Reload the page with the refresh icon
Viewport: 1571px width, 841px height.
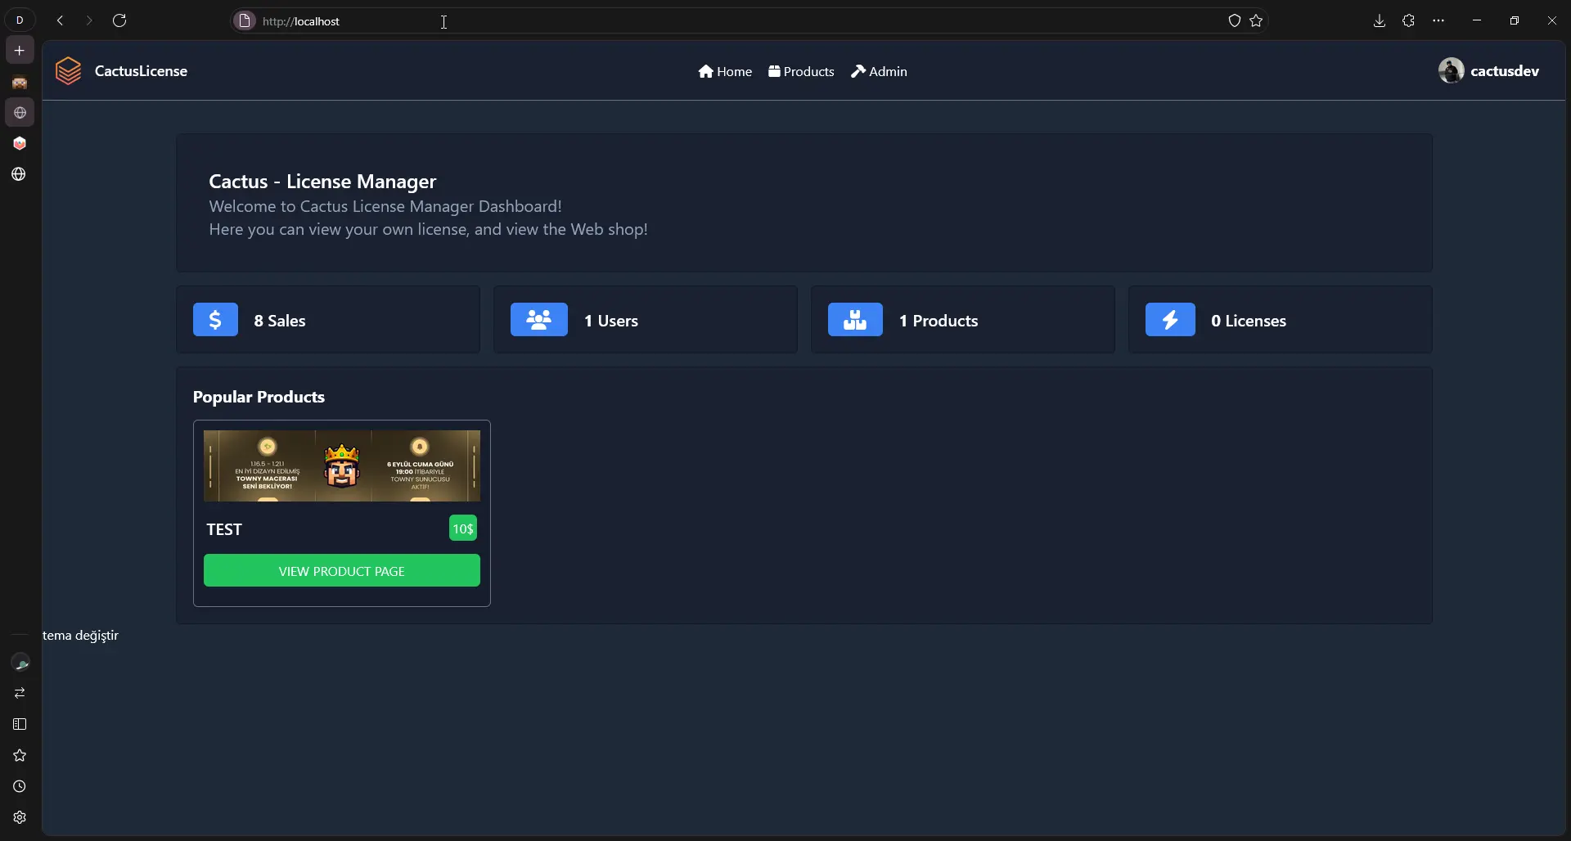(x=119, y=20)
